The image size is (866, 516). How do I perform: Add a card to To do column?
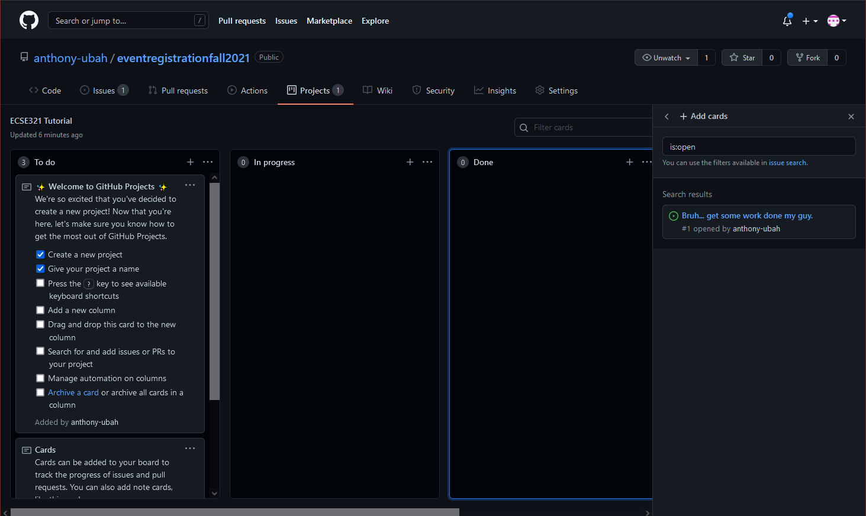(x=190, y=162)
